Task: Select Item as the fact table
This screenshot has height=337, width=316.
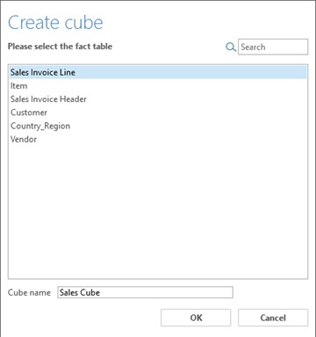Action: (158, 85)
